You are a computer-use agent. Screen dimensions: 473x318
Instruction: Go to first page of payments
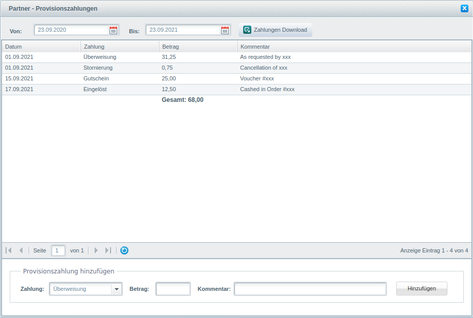point(9,250)
